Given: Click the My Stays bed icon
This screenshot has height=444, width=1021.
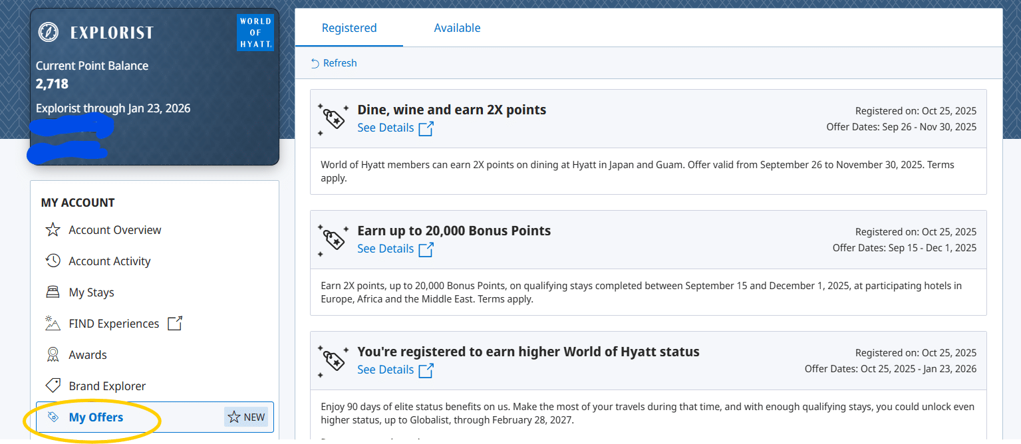Looking at the screenshot, I should click(x=53, y=292).
